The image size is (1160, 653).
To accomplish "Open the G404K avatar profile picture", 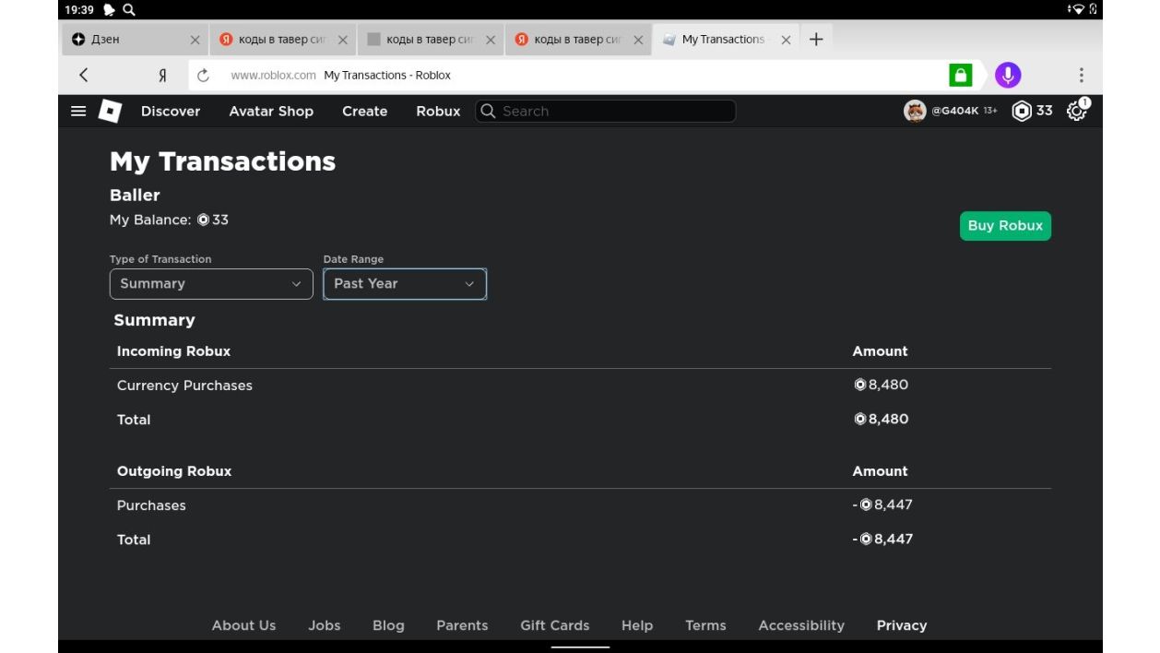I will [x=915, y=111].
